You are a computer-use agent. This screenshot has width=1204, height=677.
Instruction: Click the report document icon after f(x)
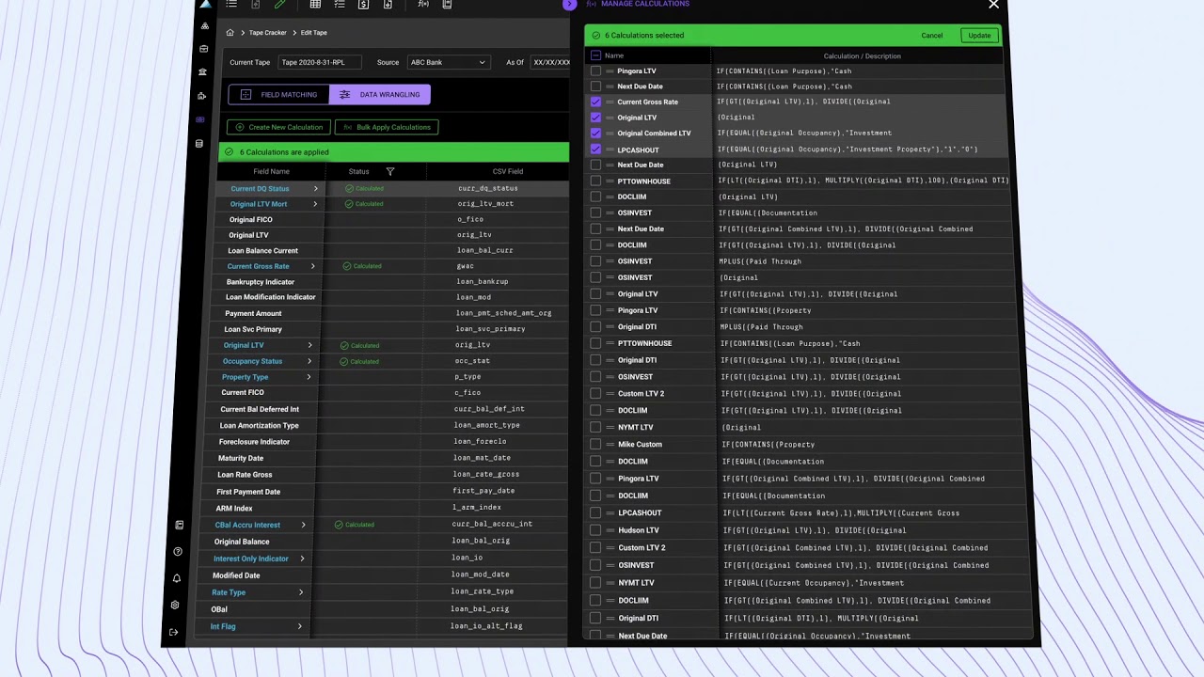(x=447, y=5)
